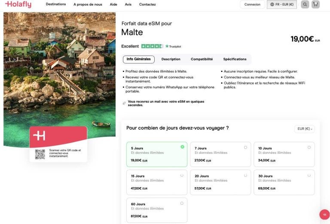Image resolution: width=330 pixels, height=224 pixels.
Task: Select the 10 Jours radio option
Action: pos(309,147)
